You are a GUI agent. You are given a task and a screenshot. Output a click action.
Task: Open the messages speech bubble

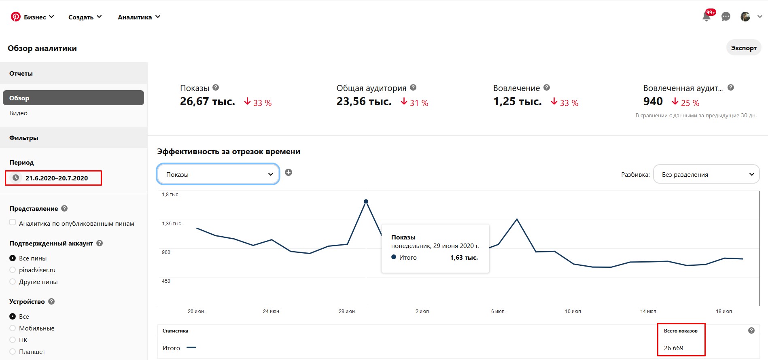coord(726,17)
